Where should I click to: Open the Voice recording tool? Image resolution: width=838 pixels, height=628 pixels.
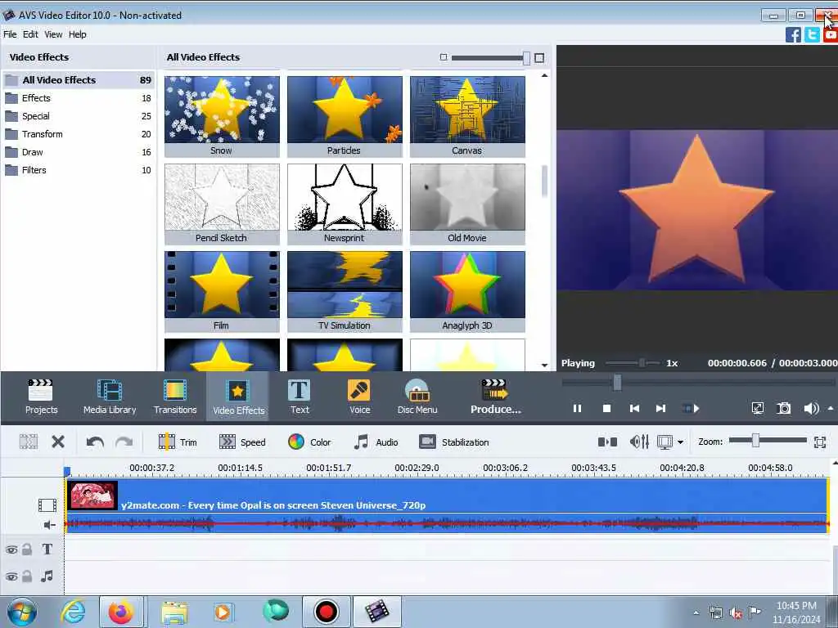point(360,397)
